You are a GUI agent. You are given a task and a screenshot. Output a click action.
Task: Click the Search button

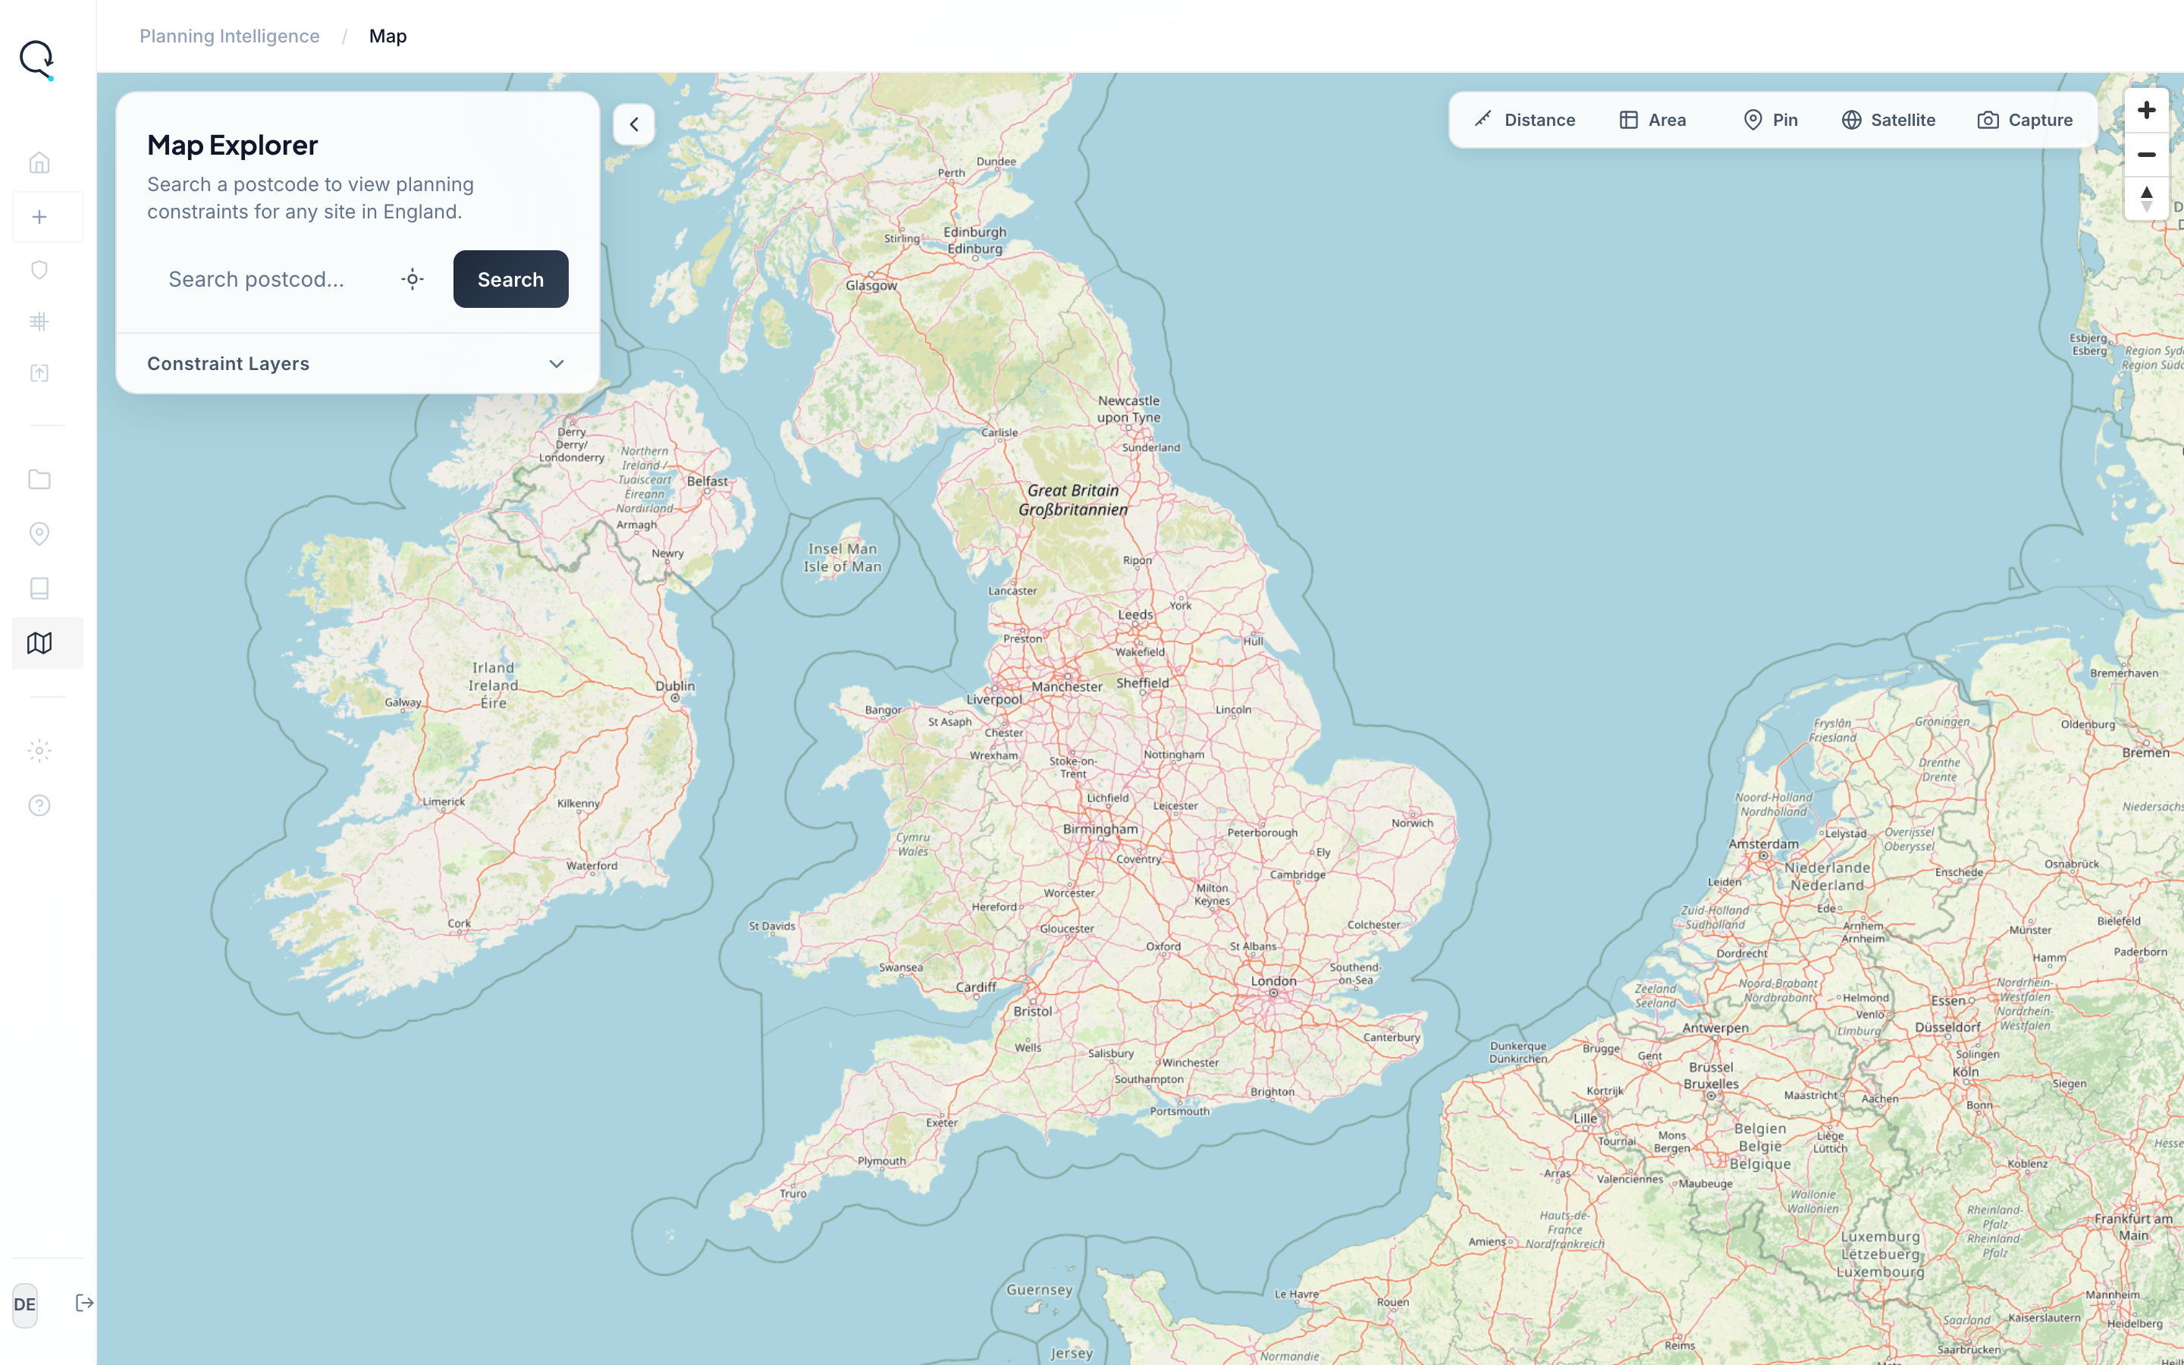click(x=510, y=279)
